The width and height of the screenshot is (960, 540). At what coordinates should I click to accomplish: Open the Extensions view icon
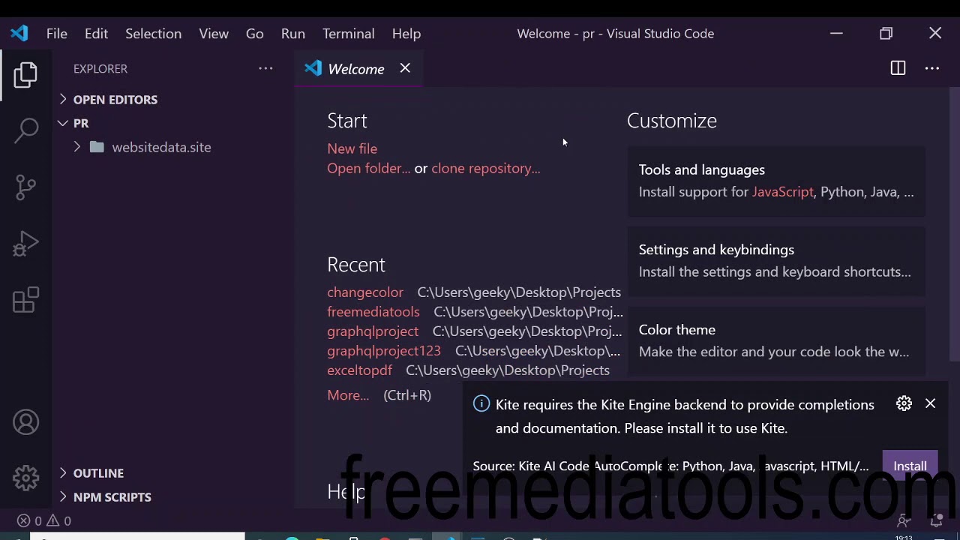coord(25,300)
